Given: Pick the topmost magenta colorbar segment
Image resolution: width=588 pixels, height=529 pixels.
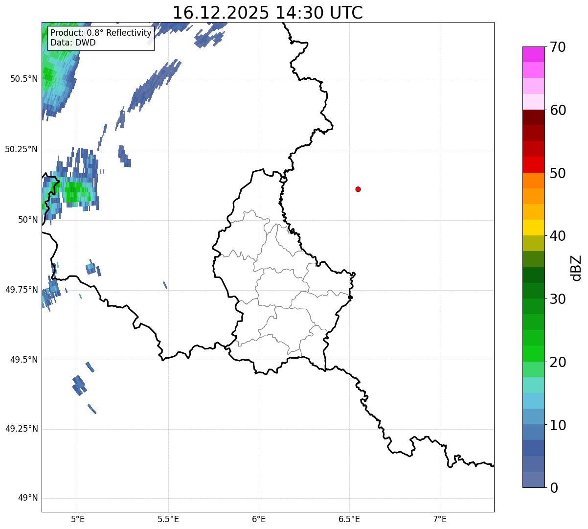Looking at the screenshot, I should 534,54.
